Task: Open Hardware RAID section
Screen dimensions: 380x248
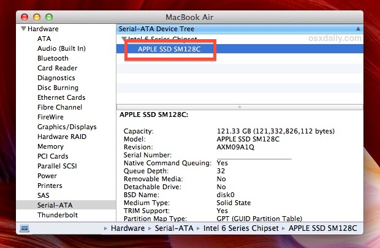Action: [x=62, y=137]
